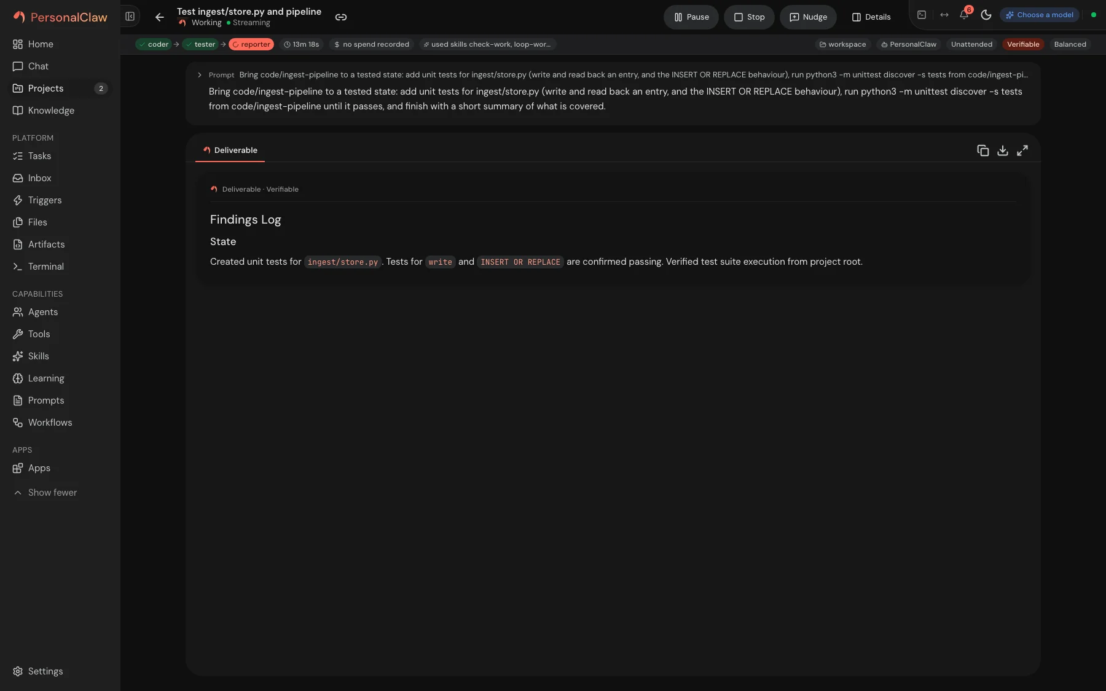Click the Balanced mode chip
The height and width of the screenshot is (691, 1106).
pos(1070,44)
